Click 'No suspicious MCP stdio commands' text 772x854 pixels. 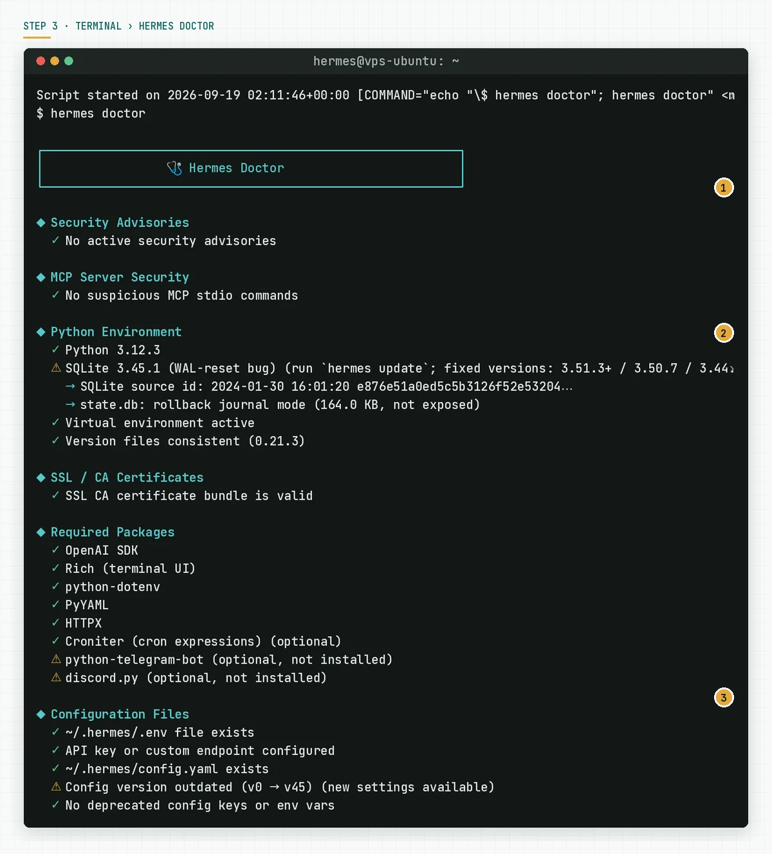click(181, 295)
